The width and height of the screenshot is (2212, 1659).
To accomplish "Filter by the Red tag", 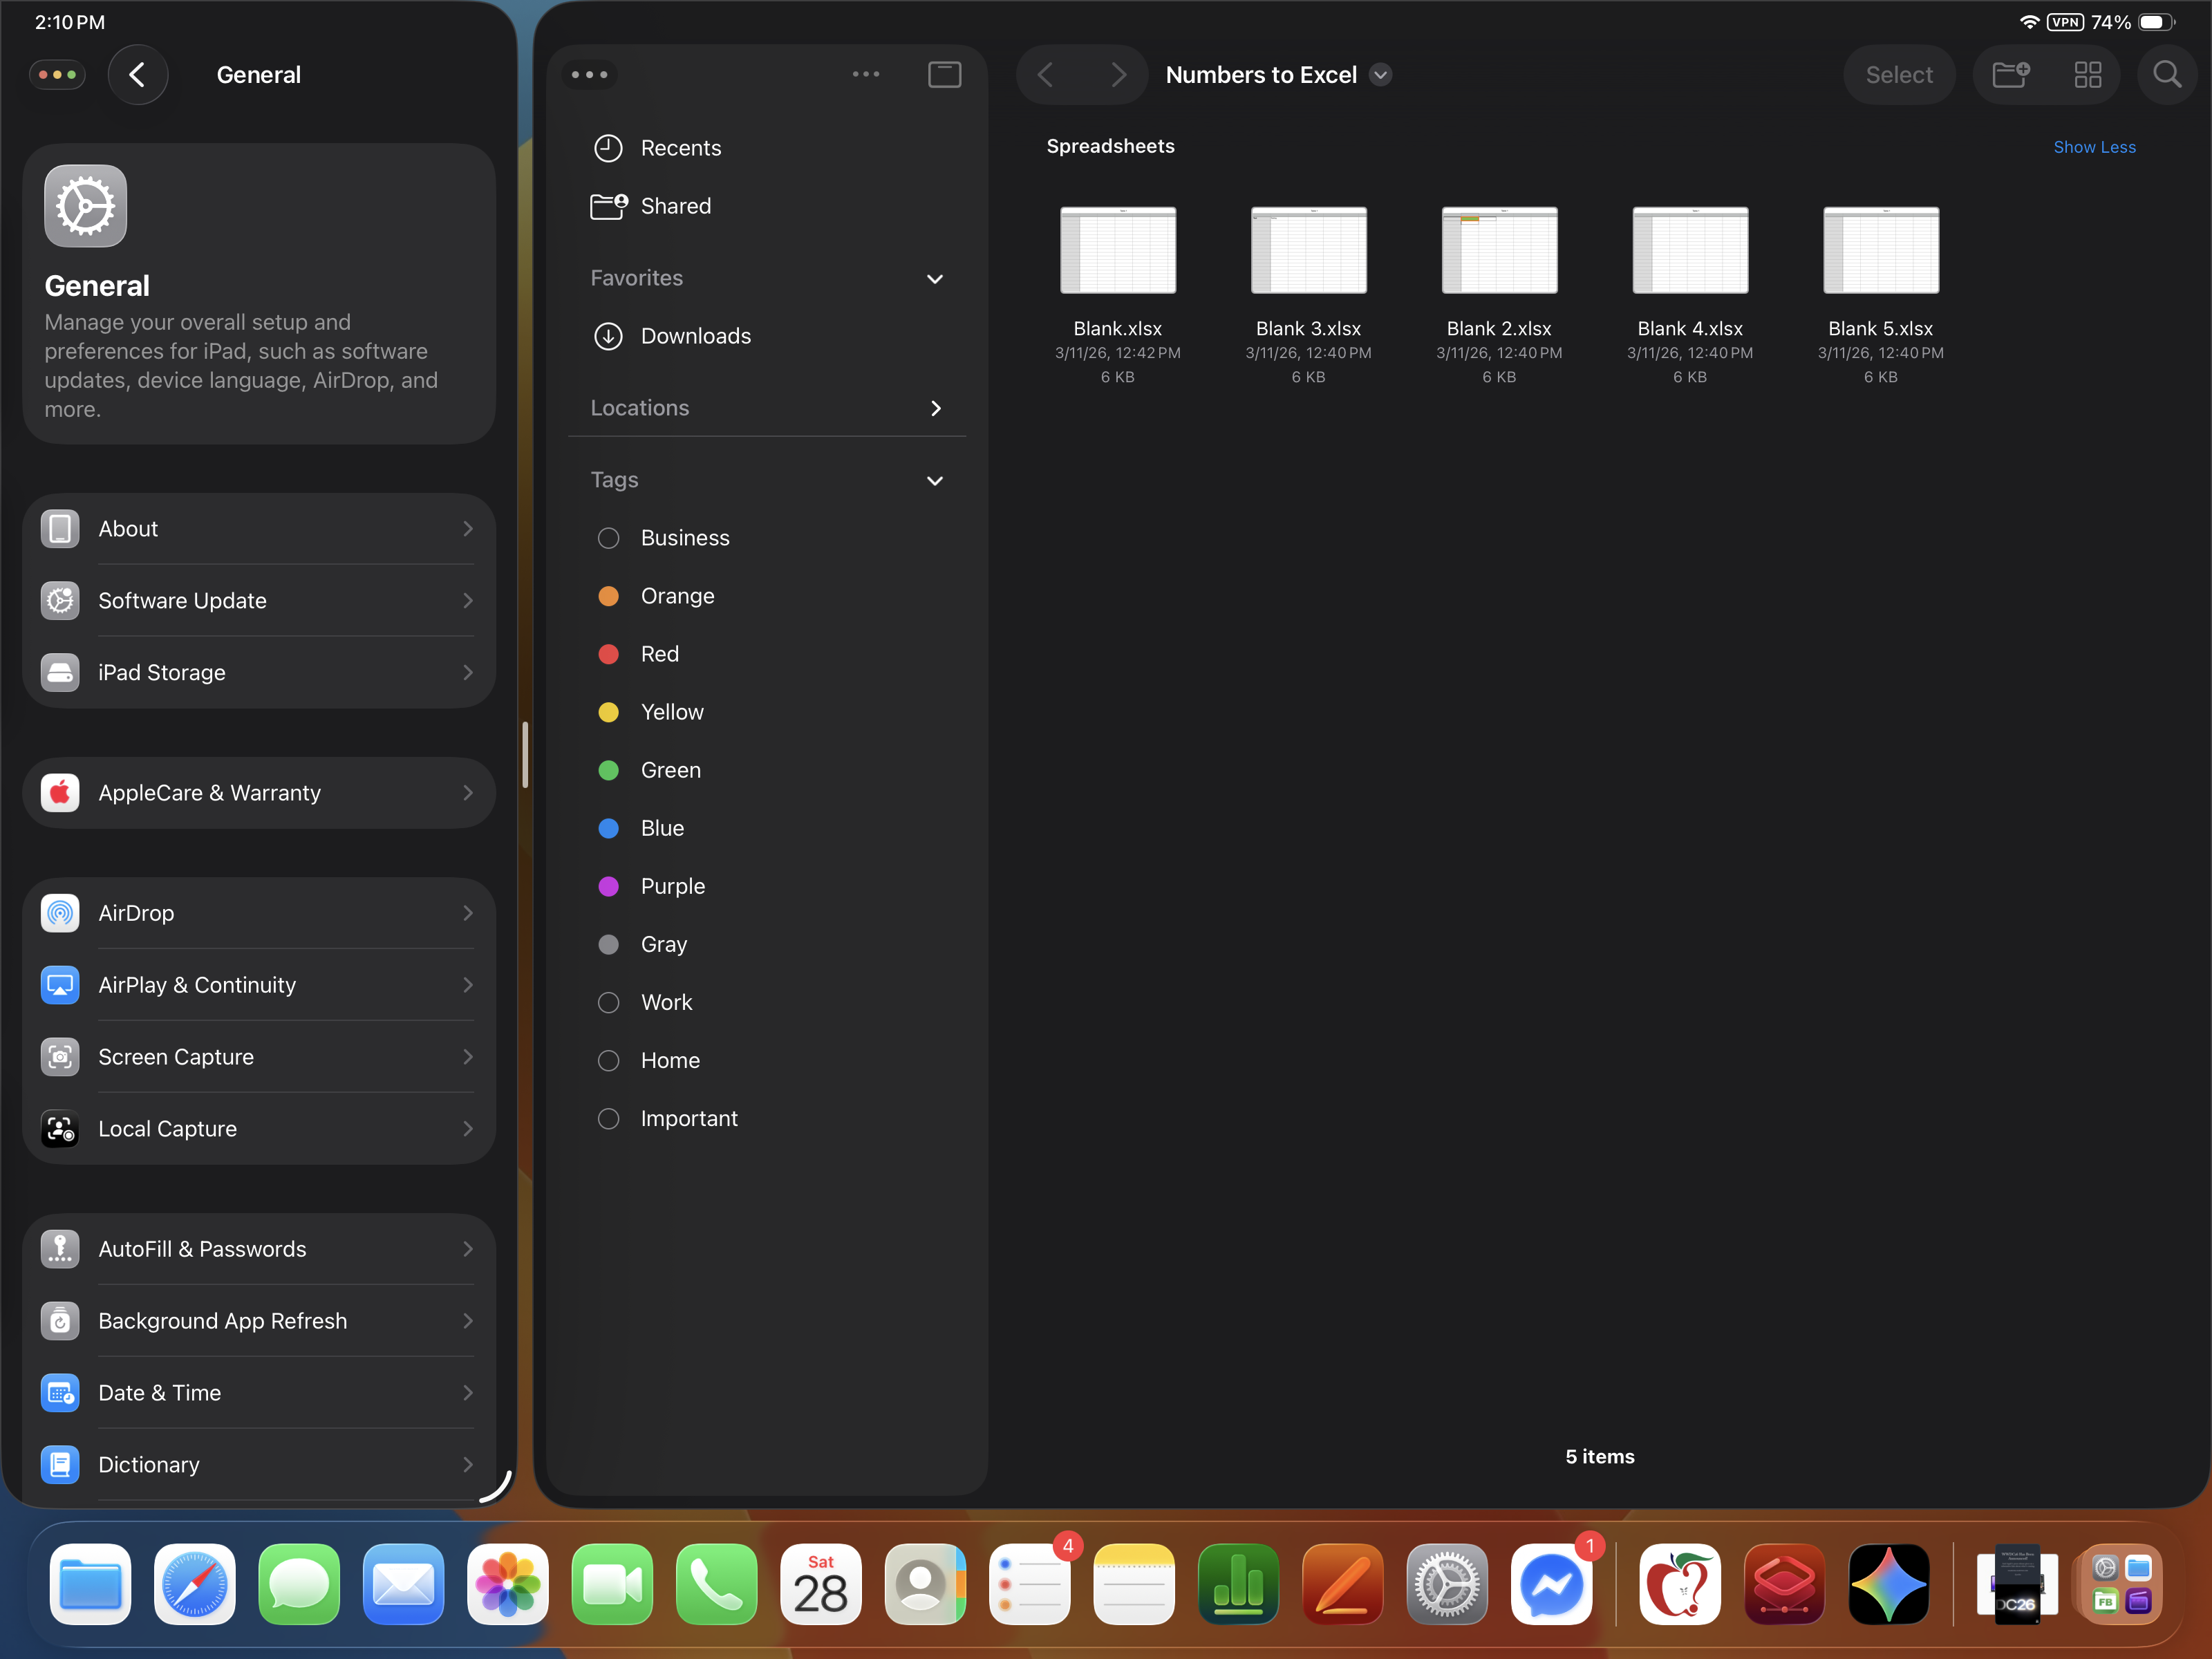I will [x=767, y=654].
